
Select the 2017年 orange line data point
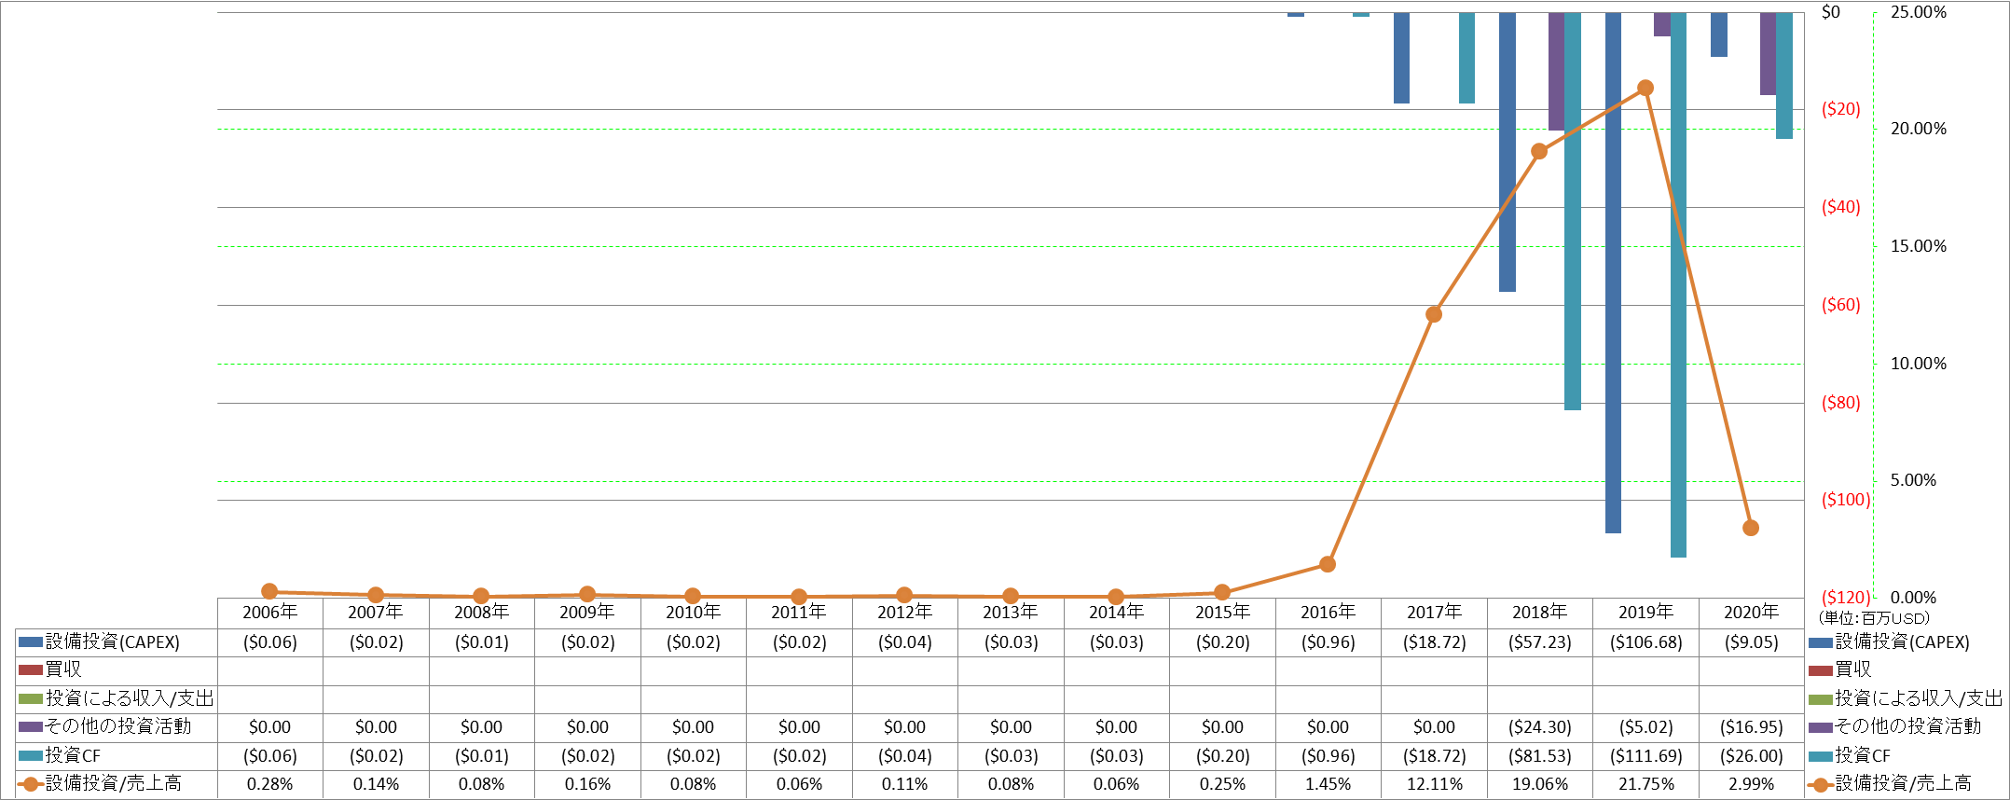click(1434, 314)
